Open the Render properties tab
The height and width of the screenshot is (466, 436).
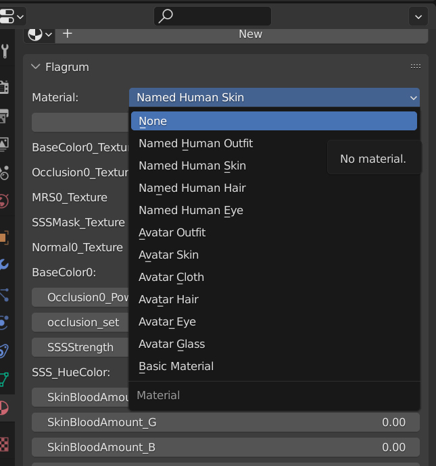click(4, 86)
